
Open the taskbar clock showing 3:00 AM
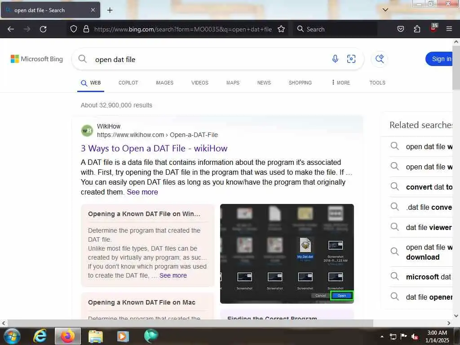(x=437, y=336)
